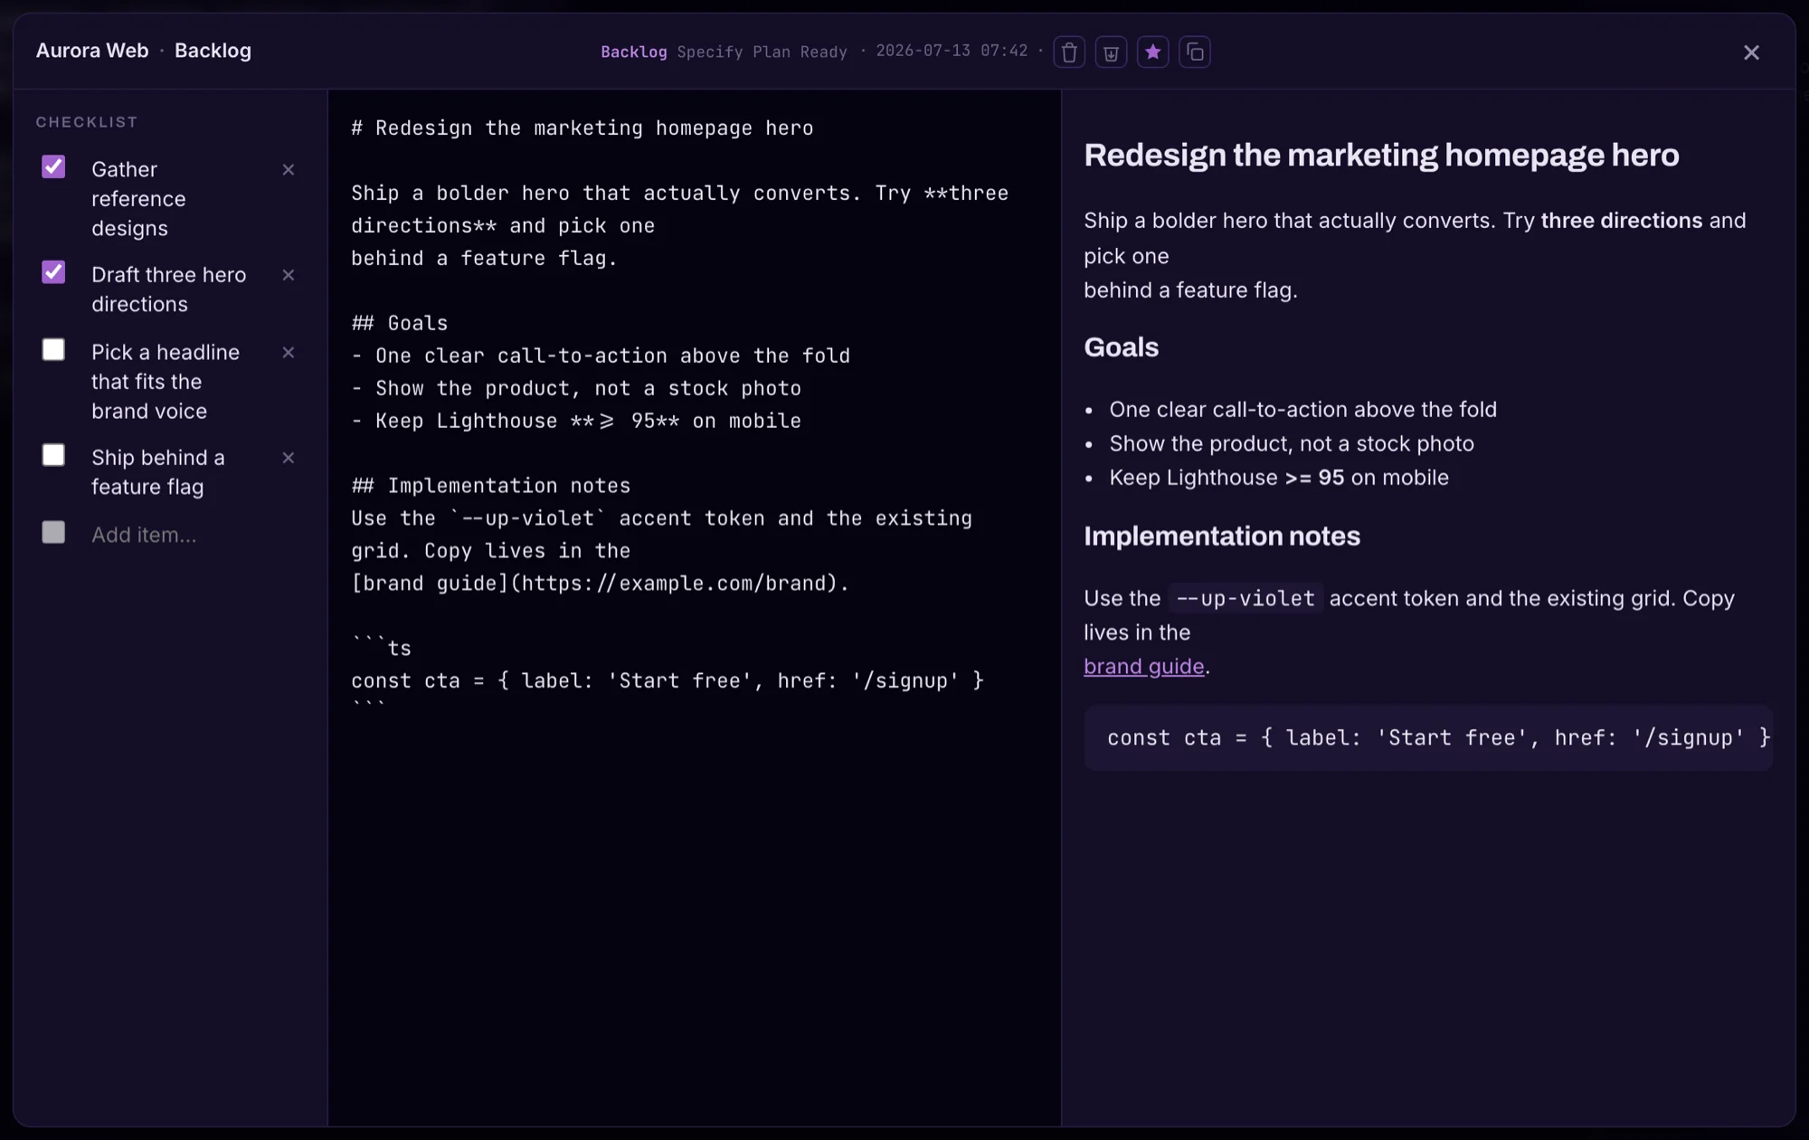Click the bold 'three directions' text in the preview
1809x1140 pixels.
[x=1621, y=221]
